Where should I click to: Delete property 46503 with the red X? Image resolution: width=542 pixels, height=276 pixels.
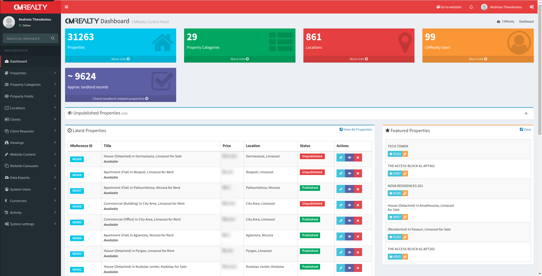click(358, 252)
